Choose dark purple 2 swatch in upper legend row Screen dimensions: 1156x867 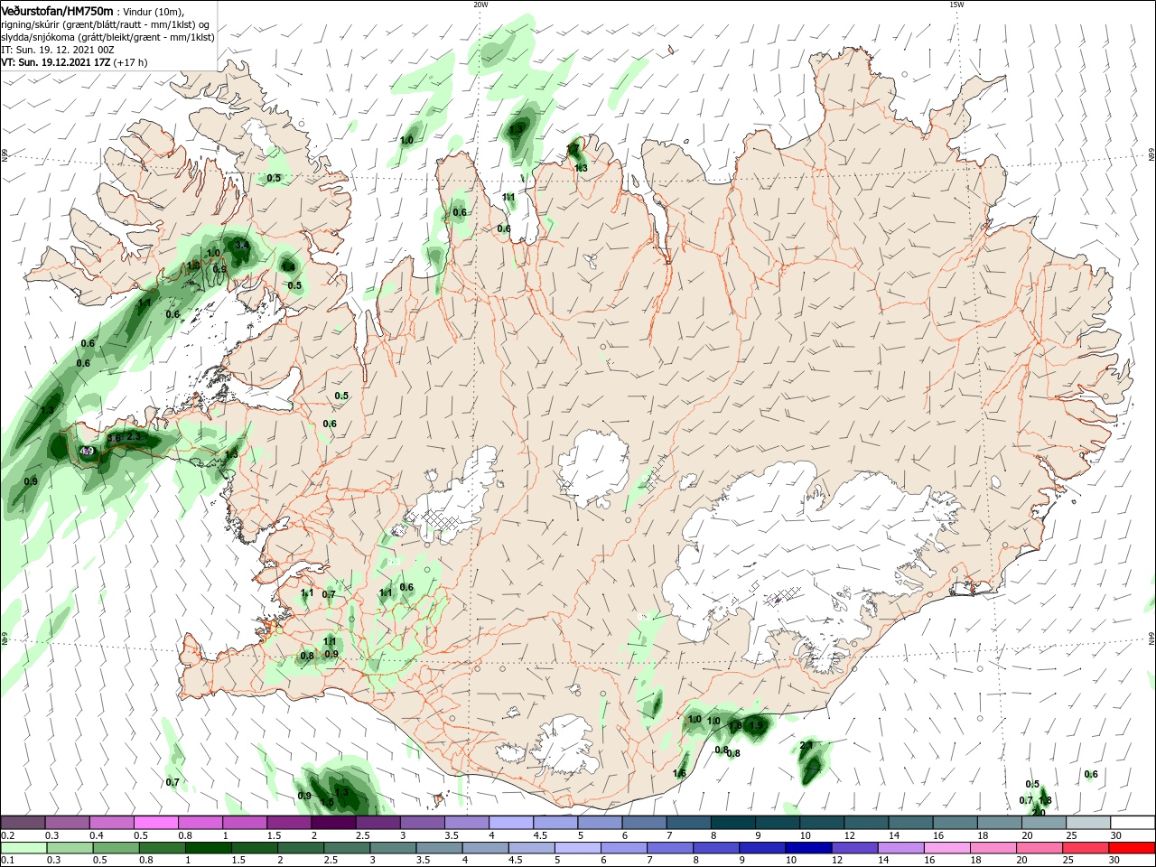pos(332,823)
